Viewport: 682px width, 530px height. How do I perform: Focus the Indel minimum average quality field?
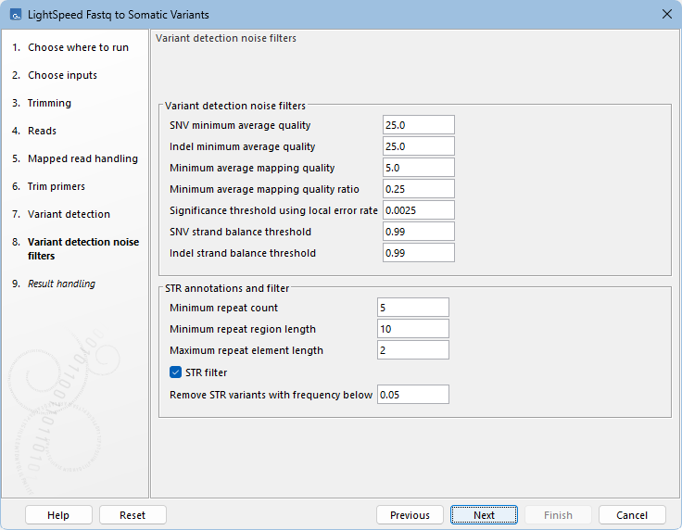point(419,146)
